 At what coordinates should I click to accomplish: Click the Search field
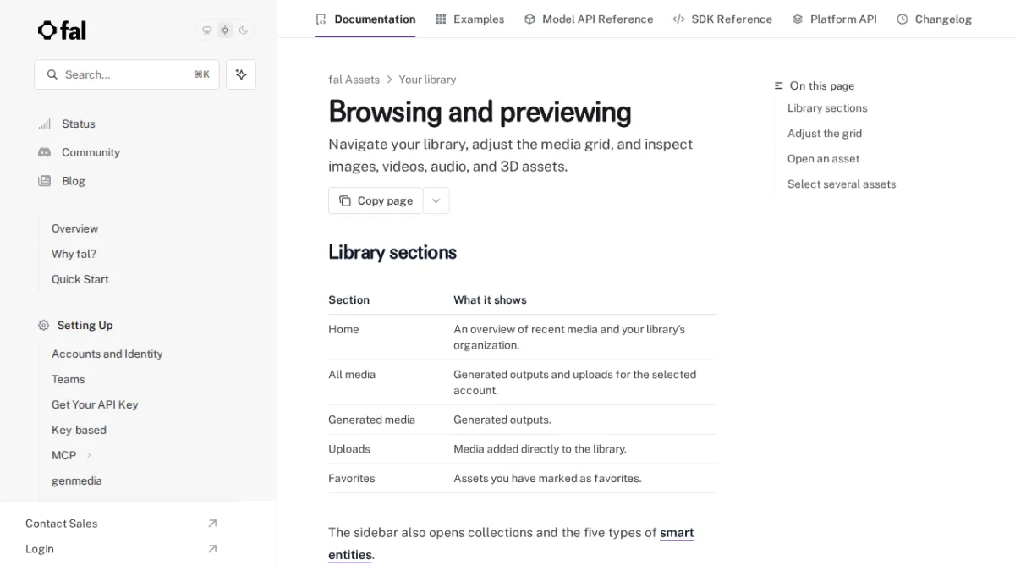point(127,74)
